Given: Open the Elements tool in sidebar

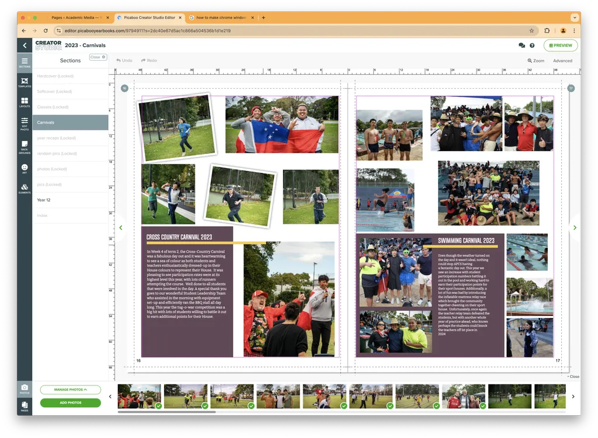Looking at the screenshot, I should [25, 188].
